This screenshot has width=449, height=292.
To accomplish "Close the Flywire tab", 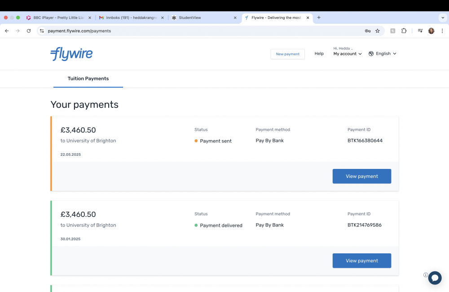I will [x=308, y=18].
